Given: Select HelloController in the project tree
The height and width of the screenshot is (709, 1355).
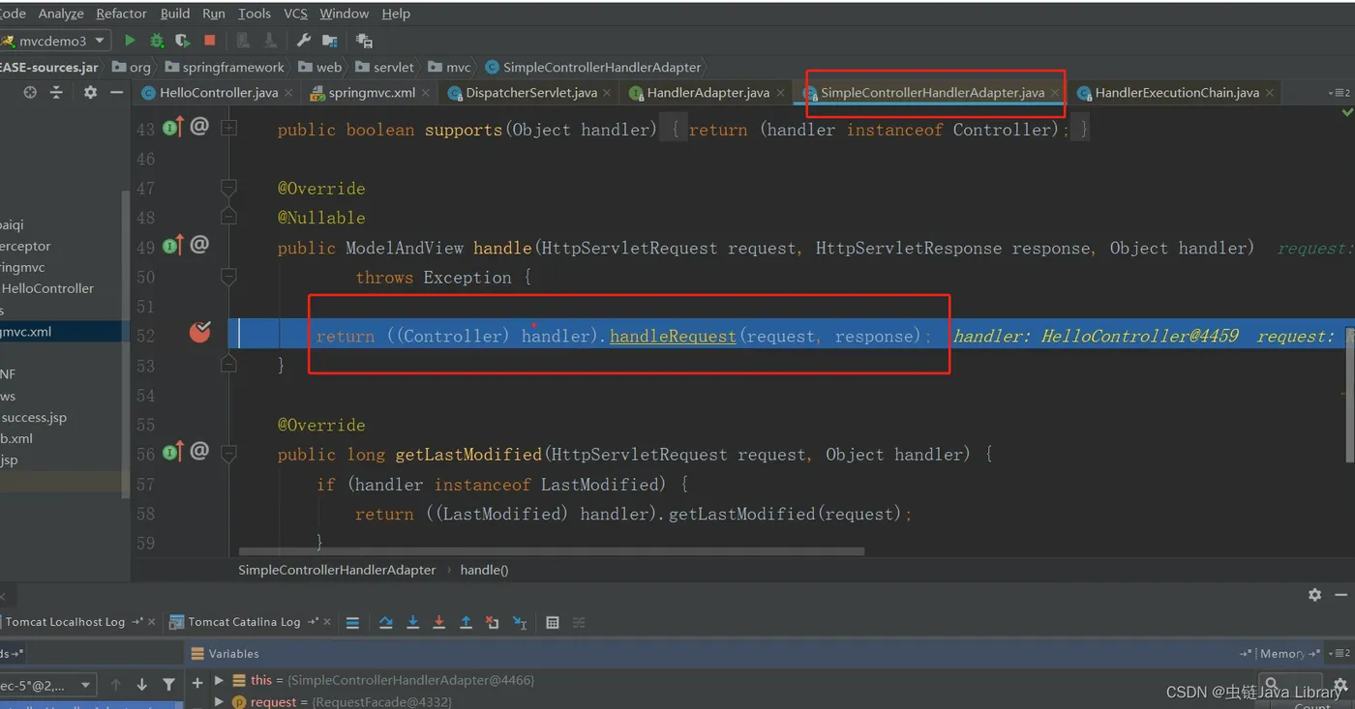Looking at the screenshot, I should pyautogui.click(x=47, y=288).
